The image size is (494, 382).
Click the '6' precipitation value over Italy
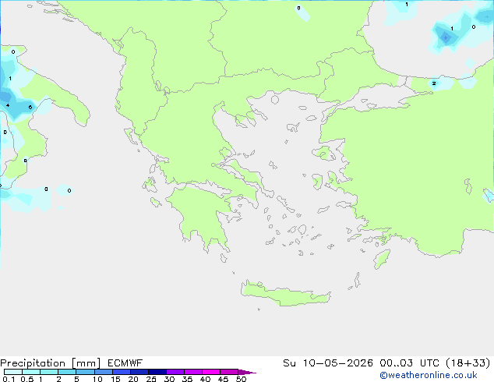[30, 107]
